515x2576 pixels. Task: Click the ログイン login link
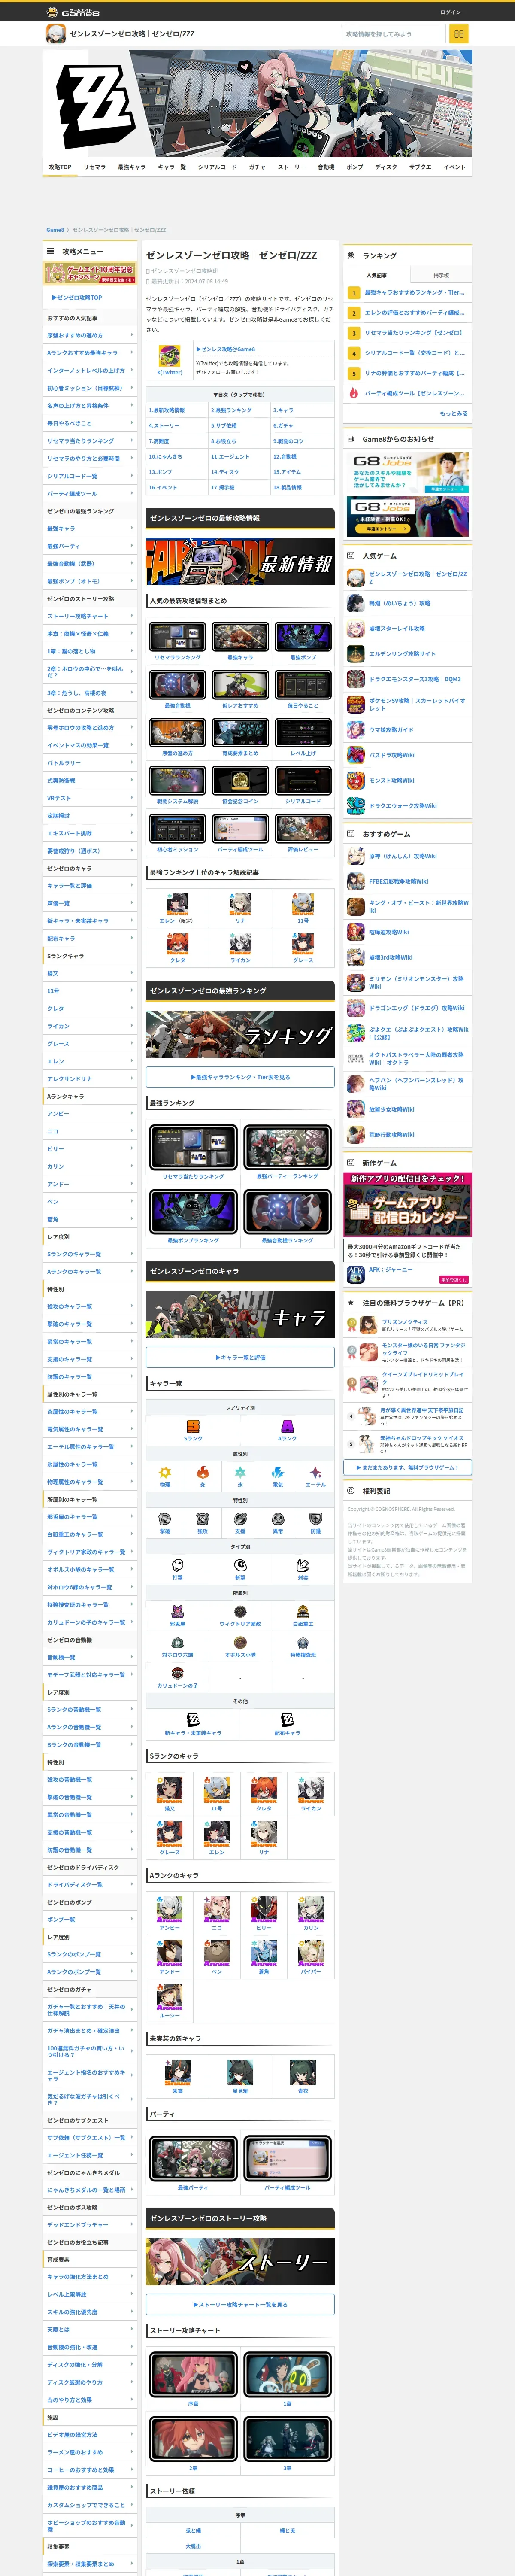pos(450,12)
